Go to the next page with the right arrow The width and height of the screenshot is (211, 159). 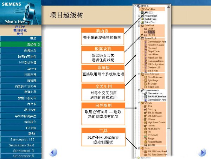click(x=202, y=152)
